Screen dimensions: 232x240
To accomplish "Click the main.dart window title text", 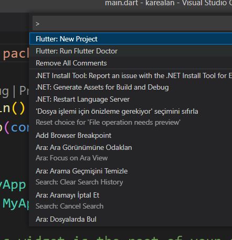I will (x=168, y=3).
